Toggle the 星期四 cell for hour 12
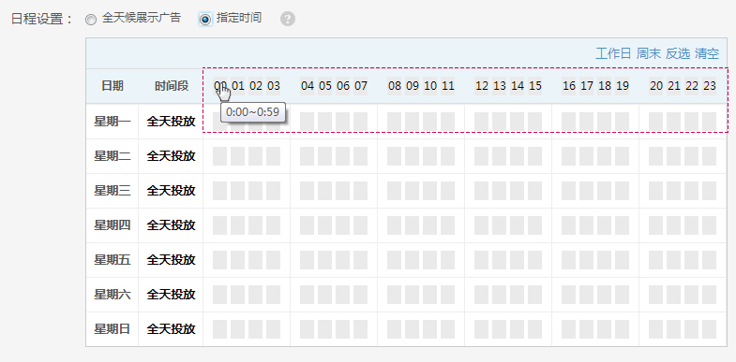Image resolution: width=736 pixels, height=362 pixels. 482,225
